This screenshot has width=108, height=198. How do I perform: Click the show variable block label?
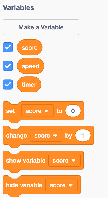[26, 160]
